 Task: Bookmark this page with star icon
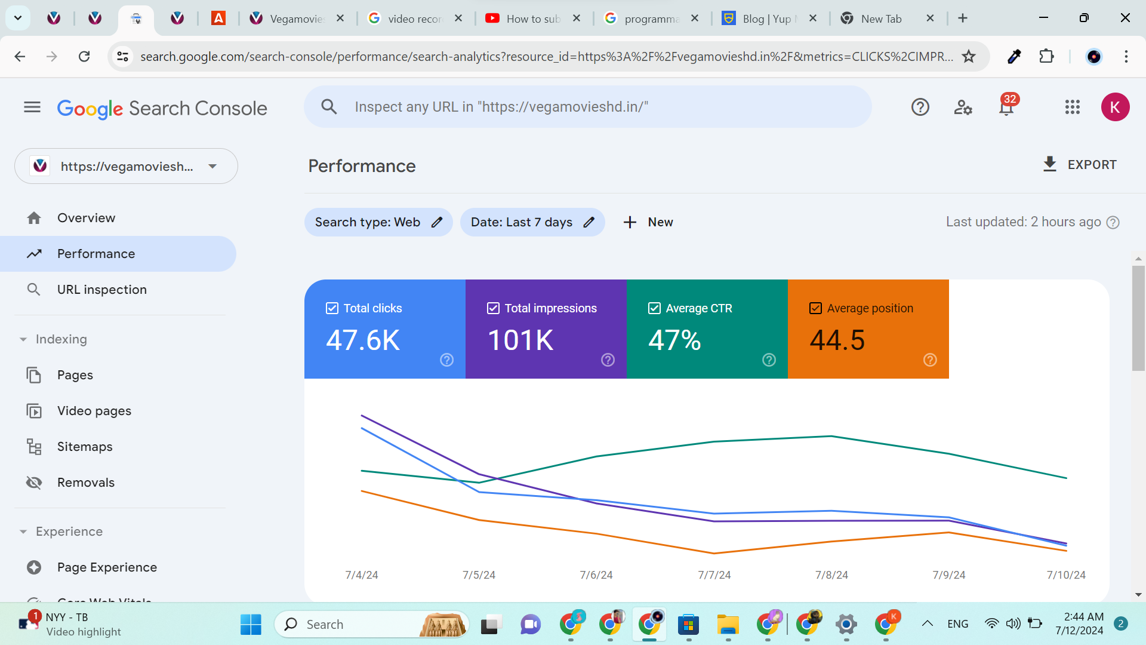tap(969, 57)
